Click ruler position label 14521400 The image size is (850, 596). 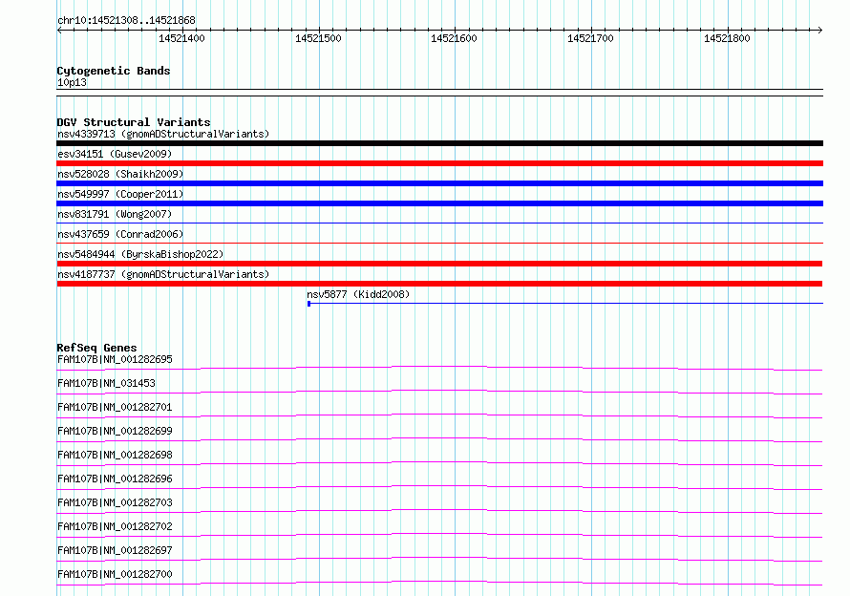point(181,38)
